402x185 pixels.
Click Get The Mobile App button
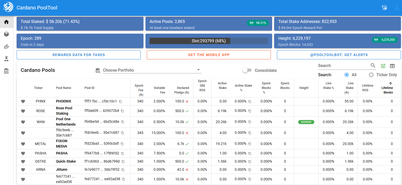pyautogui.click(x=209, y=55)
